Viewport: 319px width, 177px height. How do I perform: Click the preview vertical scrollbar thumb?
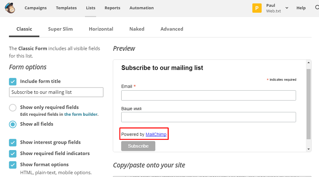309,104
